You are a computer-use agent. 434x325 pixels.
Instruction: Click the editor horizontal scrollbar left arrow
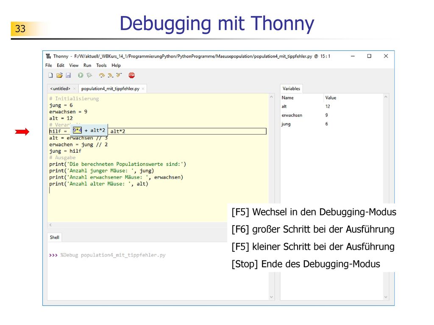pyautogui.click(x=50, y=225)
